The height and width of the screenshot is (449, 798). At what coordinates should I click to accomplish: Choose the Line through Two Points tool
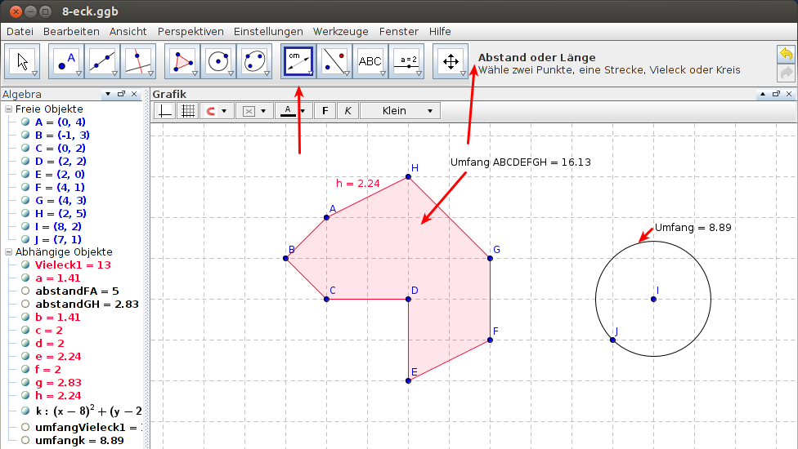click(x=101, y=61)
